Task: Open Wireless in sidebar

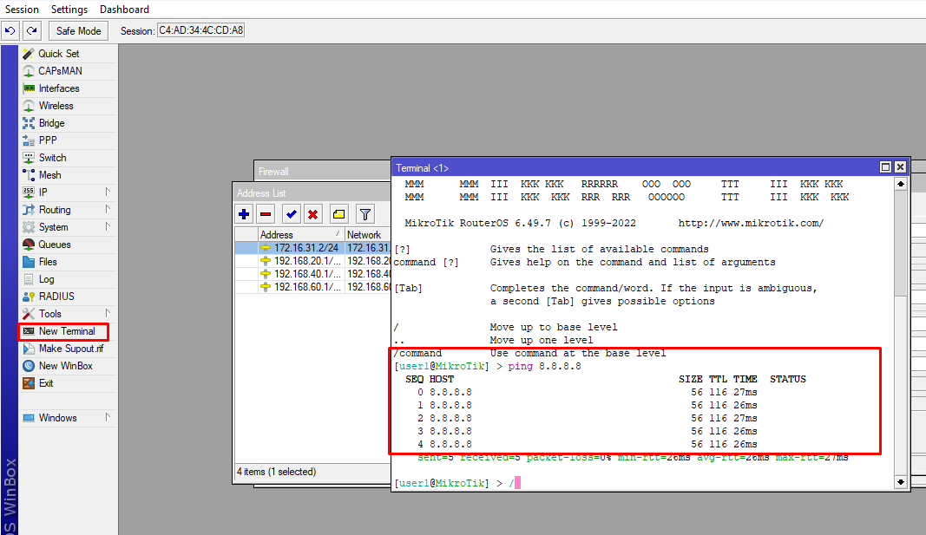Action: pos(68,106)
